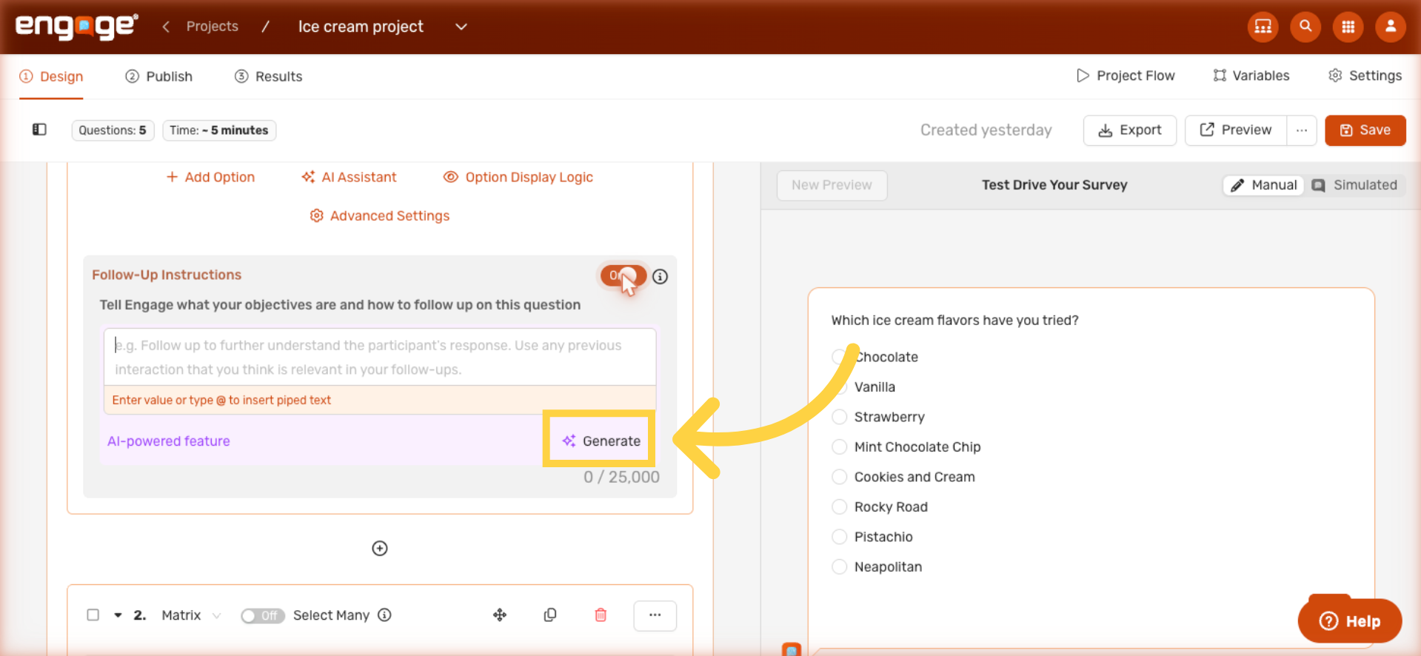This screenshot has width=1421, height=656.
Task: Open the apps grid icon
Action: (x=1348, y=27)
